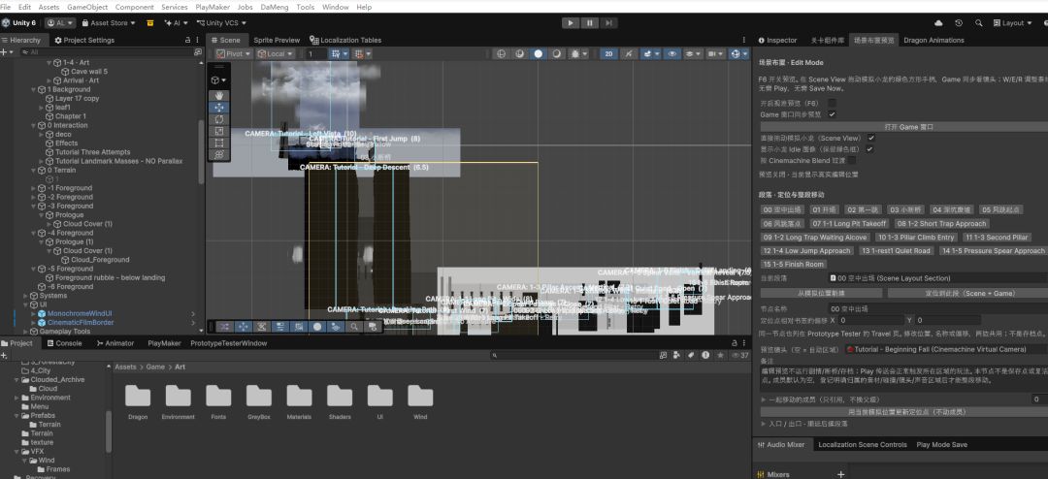Screen dimensions: 1048x479
Task: Click the 07 1-1 Long Pit Takeoff button
Action: coord(849,224)
